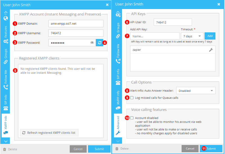225x154 pixels.
Task: Click the XMPP Domain input field
Action: [76, 24]
